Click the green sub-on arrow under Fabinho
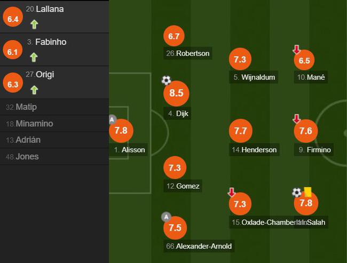347x263 pixels. coord(34,57)
